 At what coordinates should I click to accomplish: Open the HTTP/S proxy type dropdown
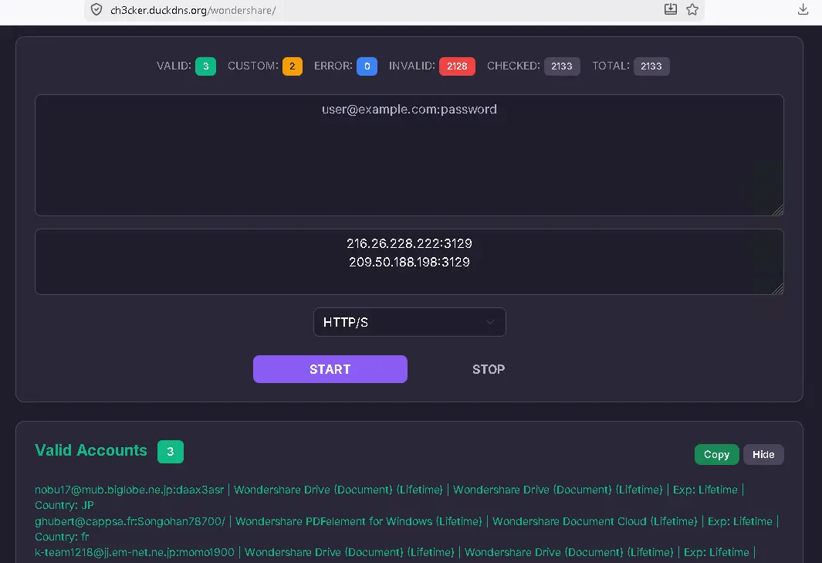(x=409, y=322)
